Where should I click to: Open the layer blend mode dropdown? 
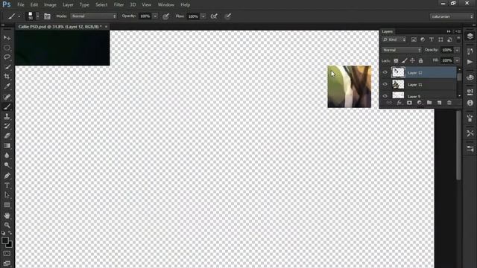coord(402,50)
